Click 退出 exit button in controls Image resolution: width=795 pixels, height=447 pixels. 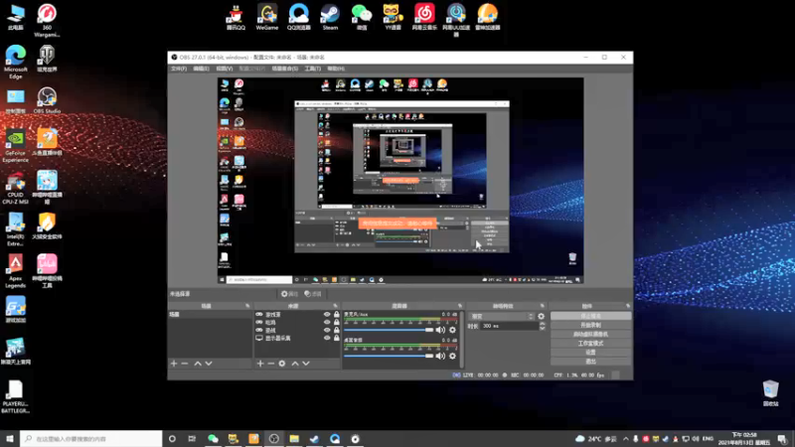(x=590, y=362)
